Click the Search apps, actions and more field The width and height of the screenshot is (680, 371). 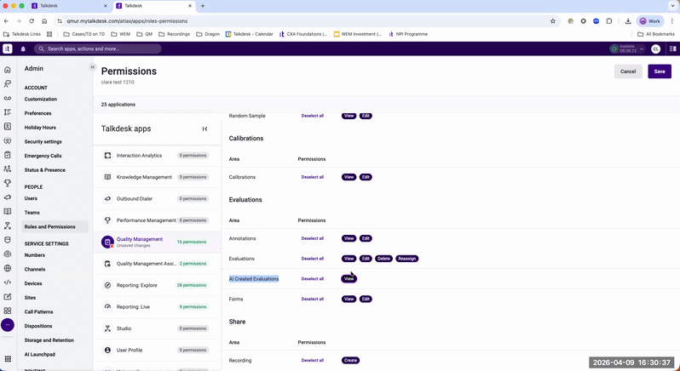pos(98,49)
